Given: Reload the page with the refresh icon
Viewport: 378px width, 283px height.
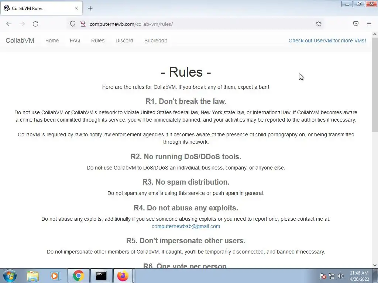Looking at the screenshot, I should (35, 24).
